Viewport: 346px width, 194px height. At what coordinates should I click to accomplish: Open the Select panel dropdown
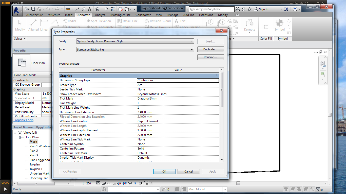[20, 39]
